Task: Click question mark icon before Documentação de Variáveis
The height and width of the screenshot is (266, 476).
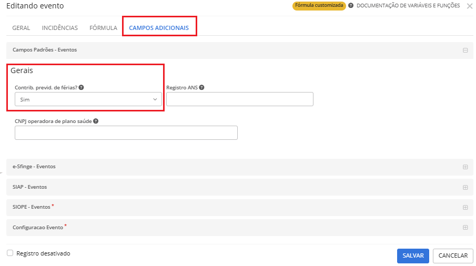Action: [x=351, y=6]
